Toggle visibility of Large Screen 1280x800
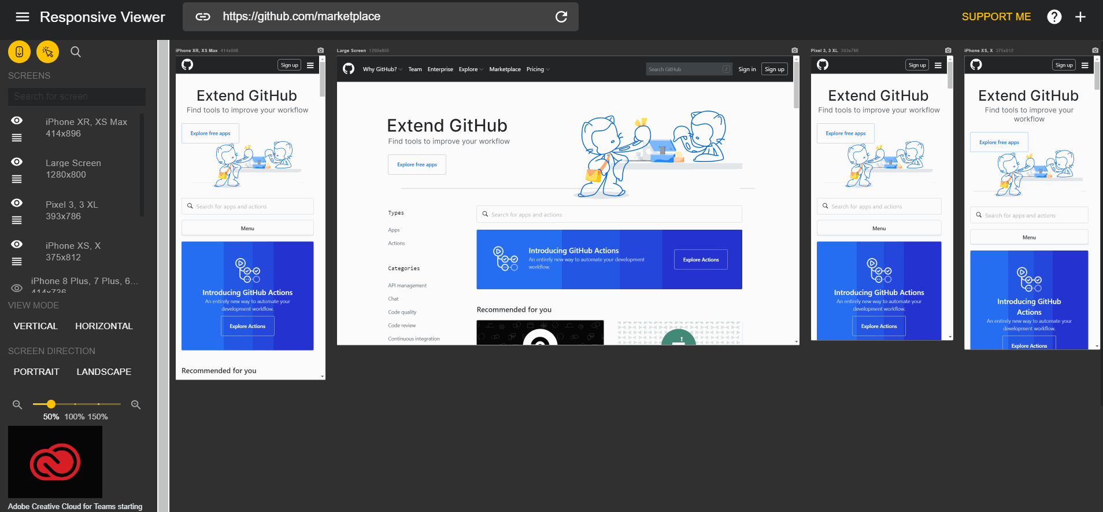 (17, 162)
